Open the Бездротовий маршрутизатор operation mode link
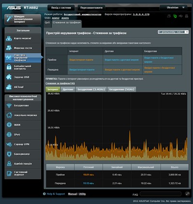193x204 pixels. click(x=83, y=15)
